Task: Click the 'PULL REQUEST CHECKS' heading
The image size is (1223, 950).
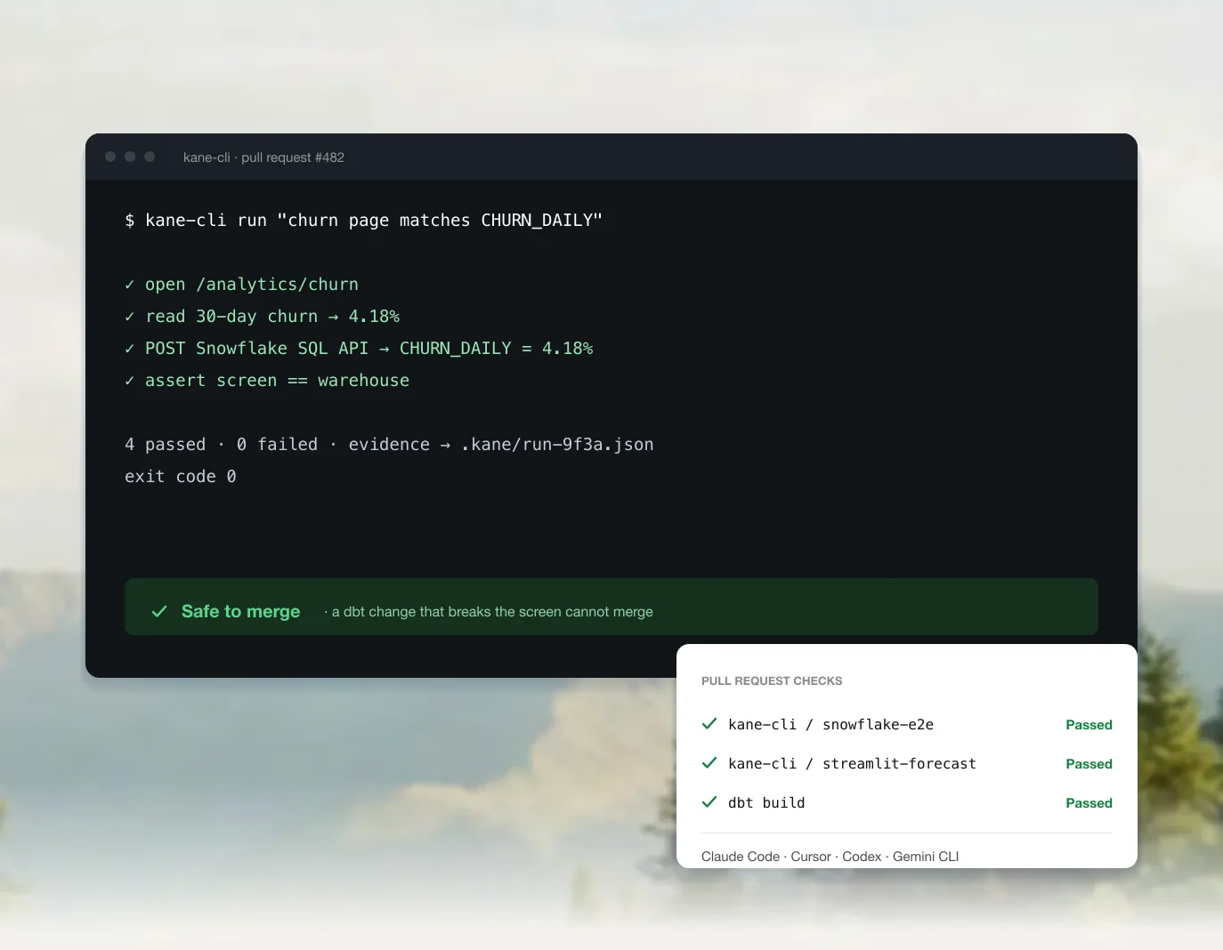Action: click(772, 680)
